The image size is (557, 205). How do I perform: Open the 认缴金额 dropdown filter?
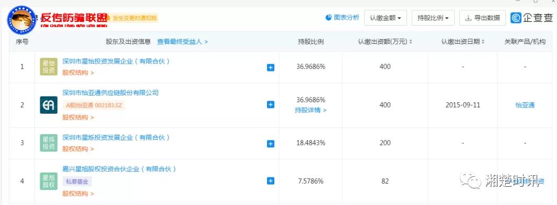pyautogui.click(x=386, y=18)
